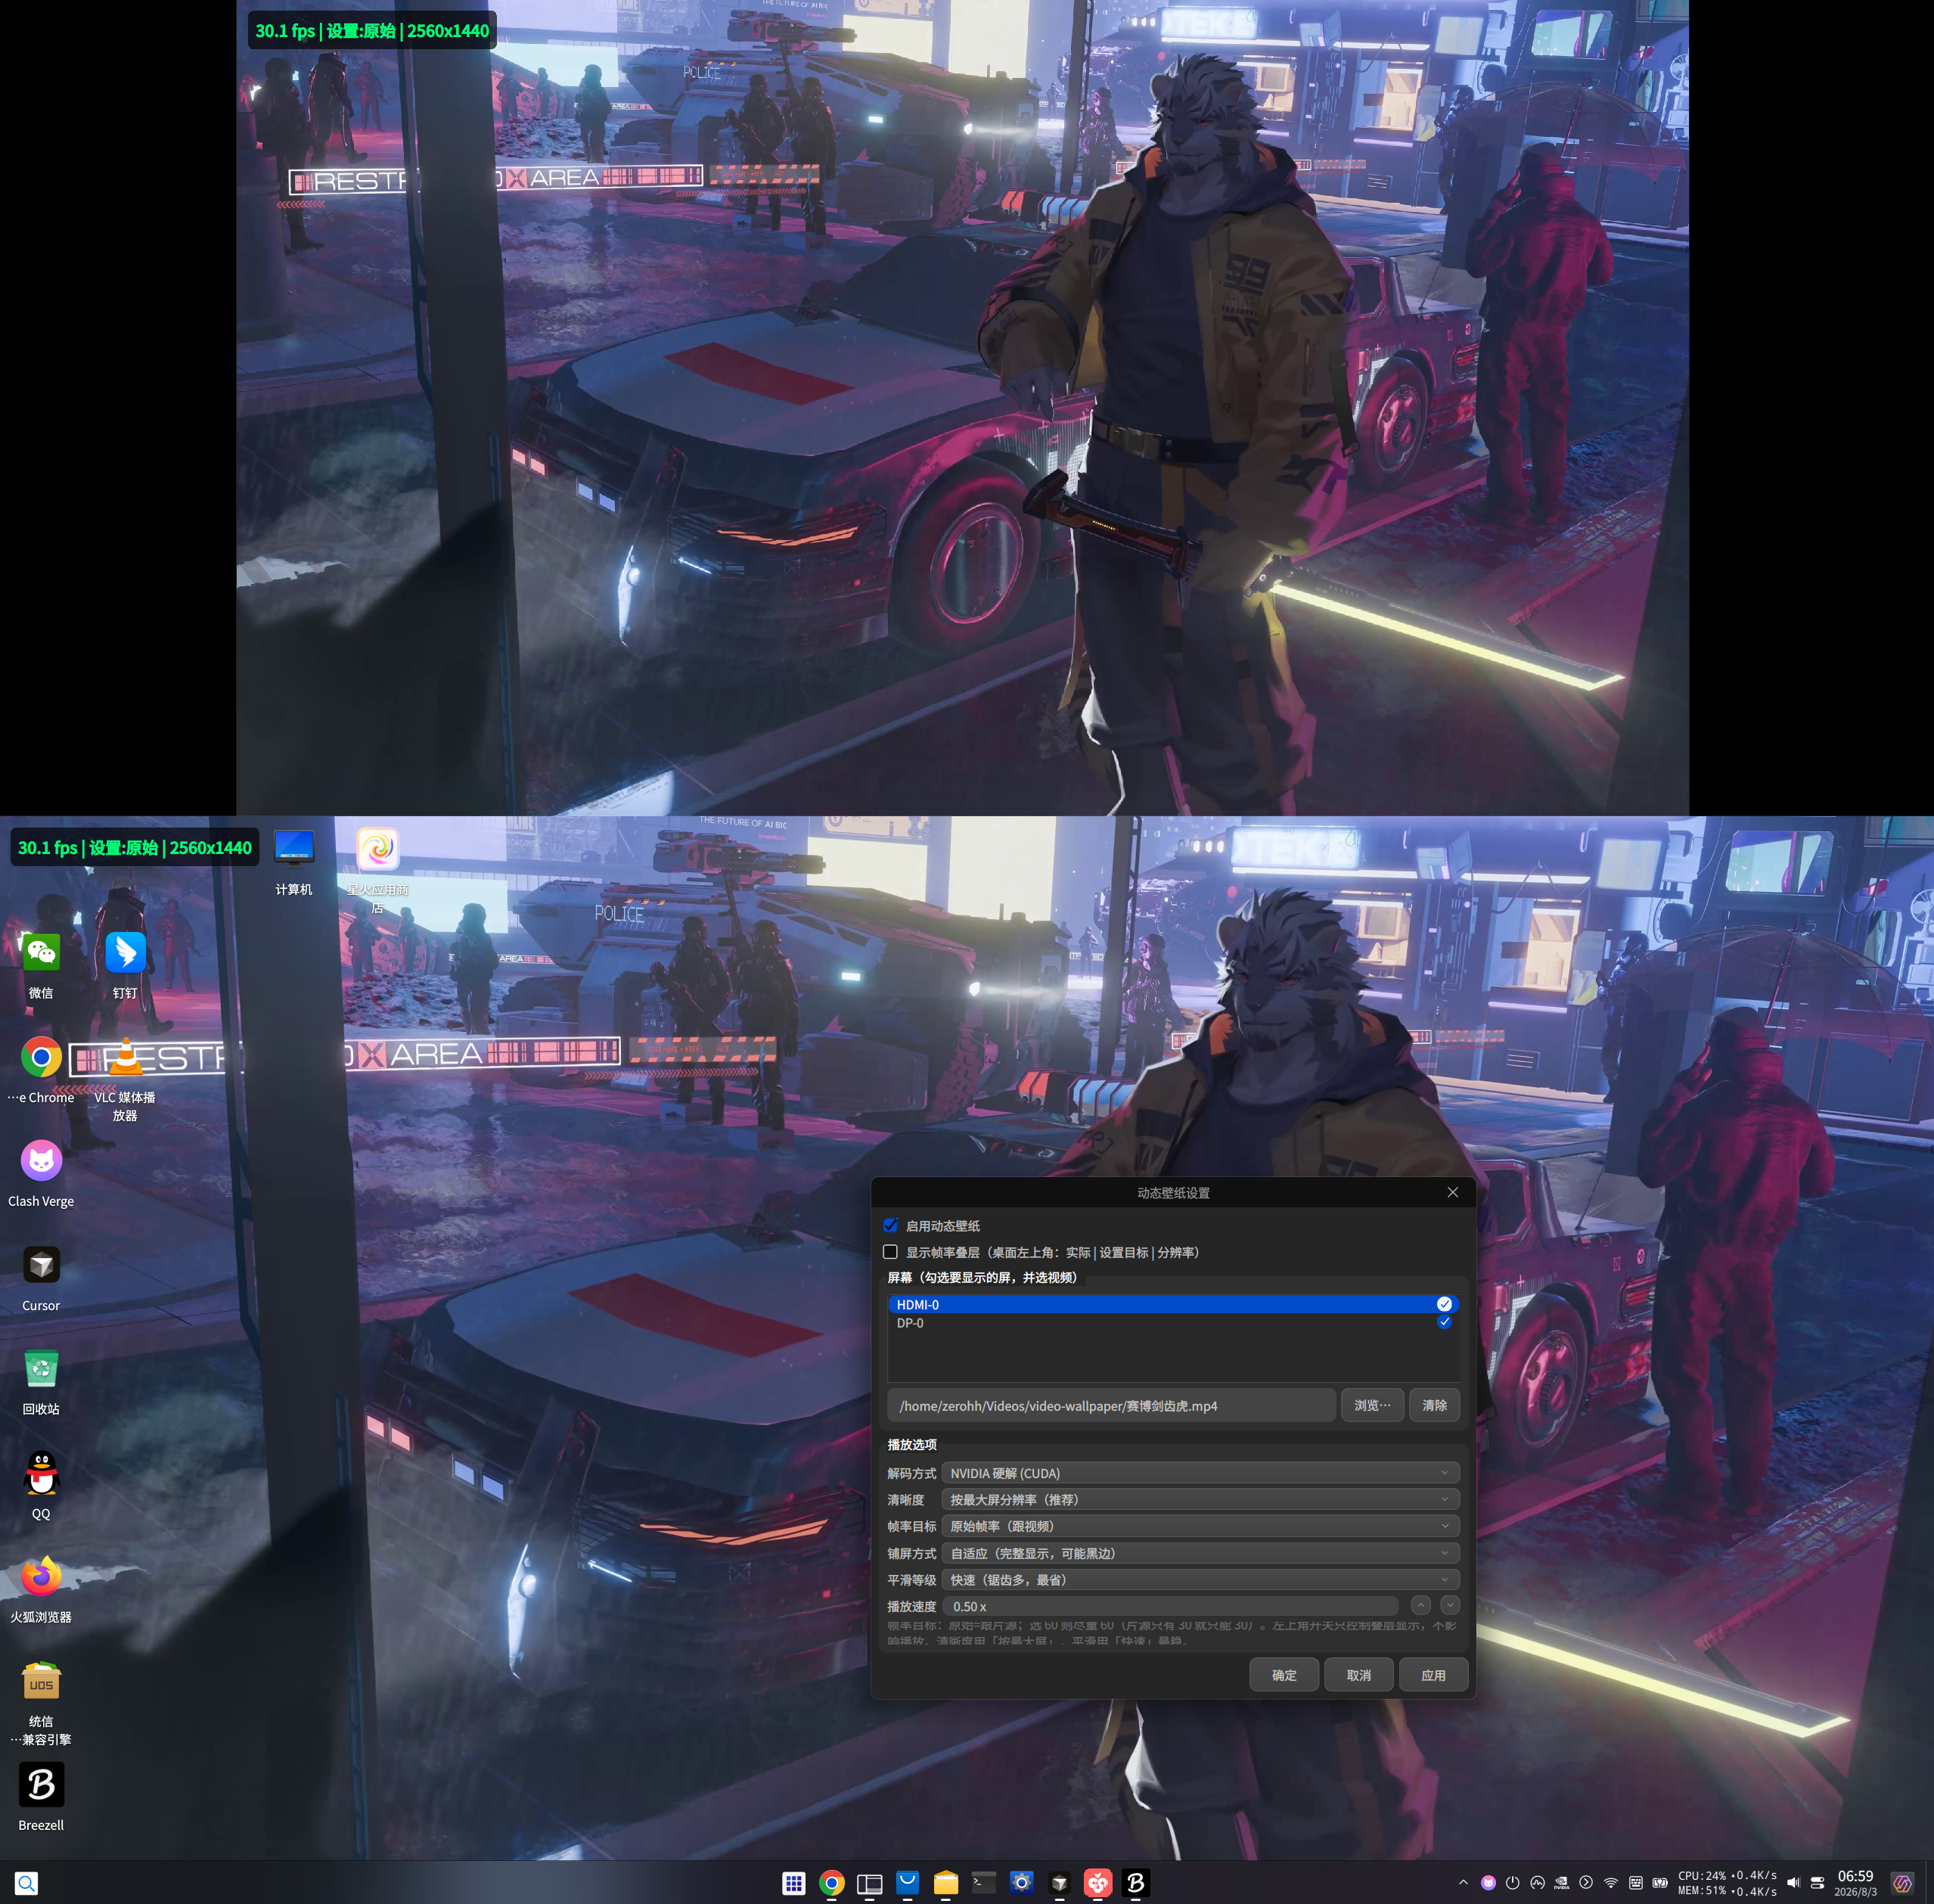Open the Recycle Bin (回收站) icon

(x=41, y=1369)
